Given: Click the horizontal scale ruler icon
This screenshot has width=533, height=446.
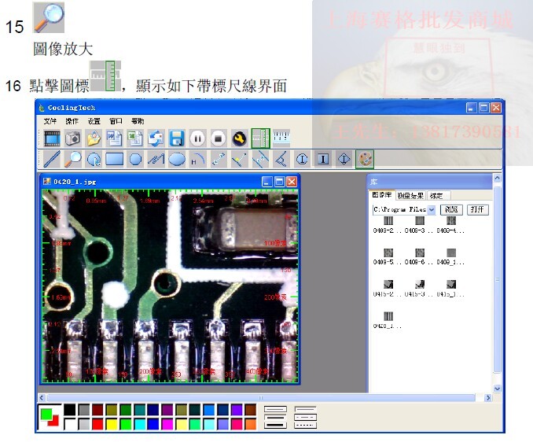Looking at the screenshot, I should [x=281, y=138].
